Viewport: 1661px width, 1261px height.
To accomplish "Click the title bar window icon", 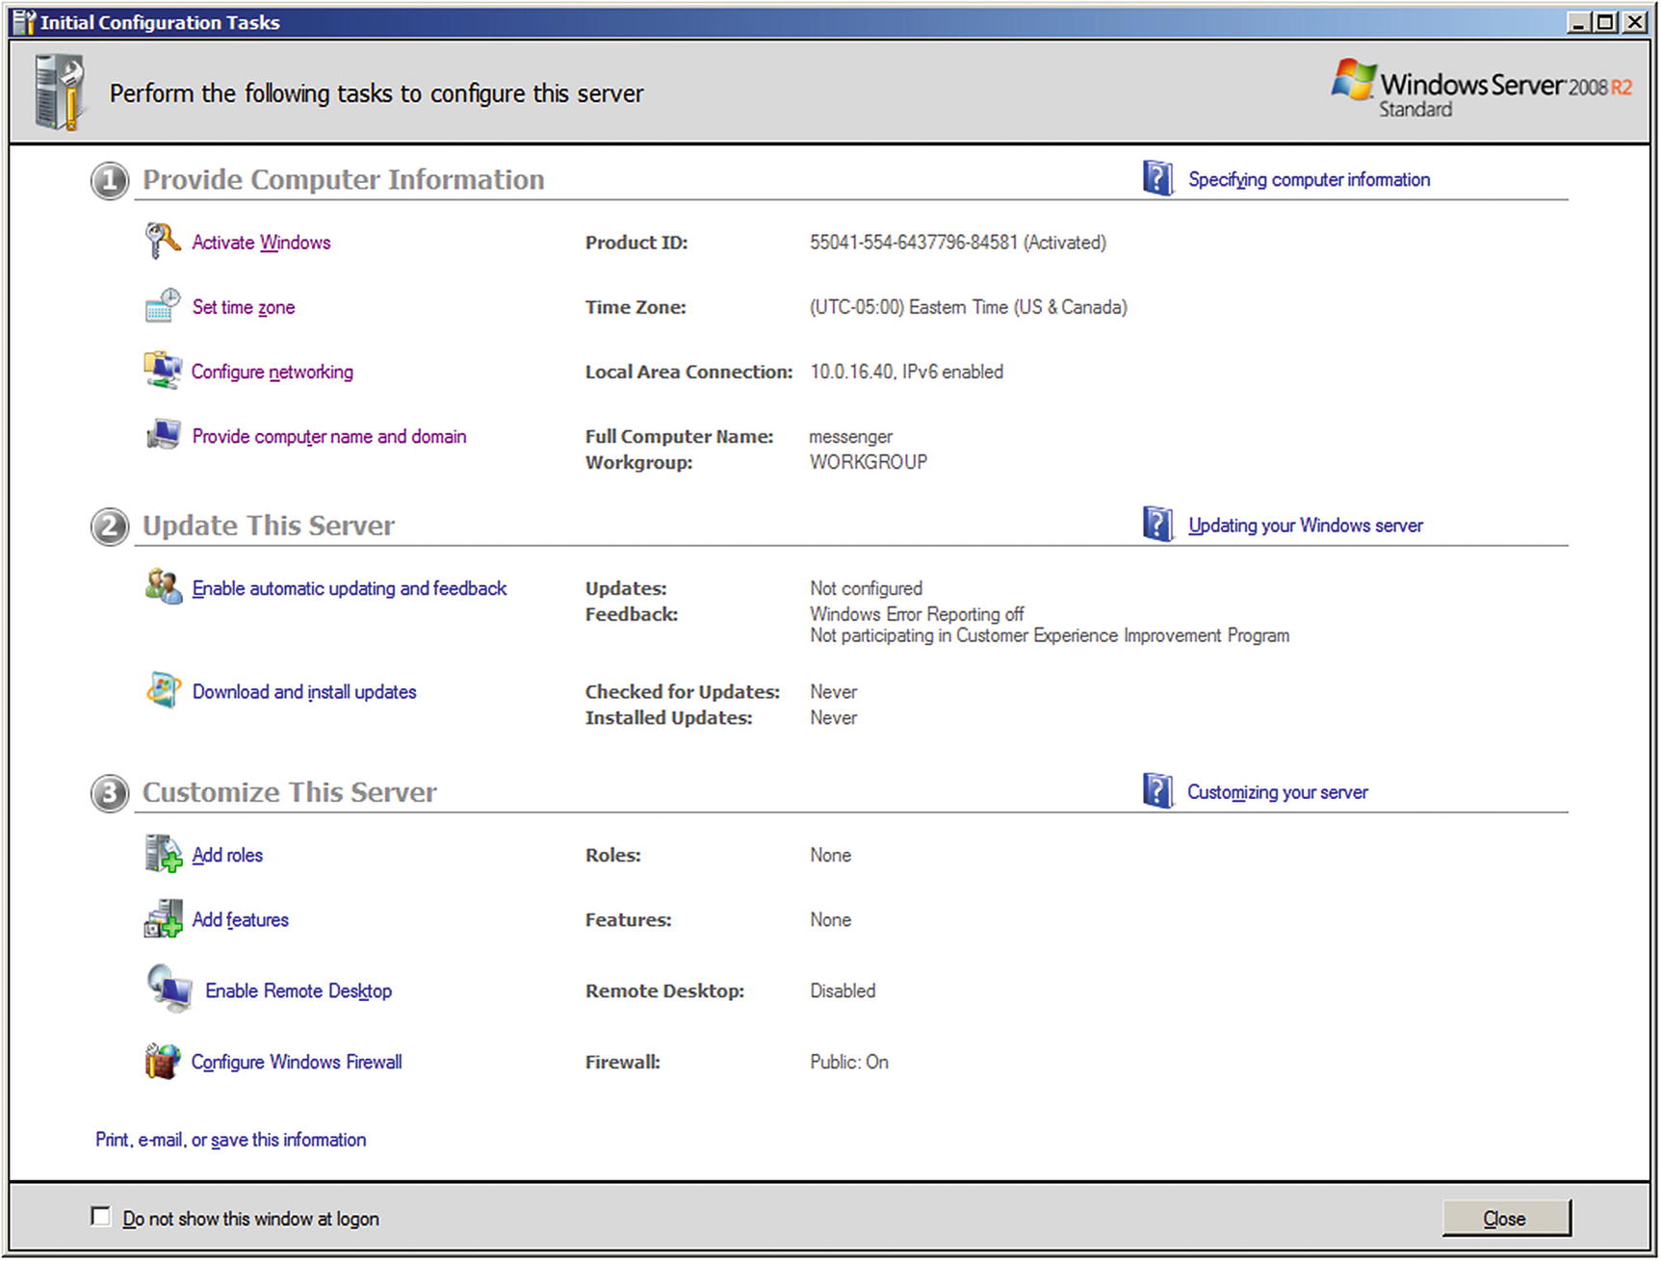I will [x=23, y=22].
